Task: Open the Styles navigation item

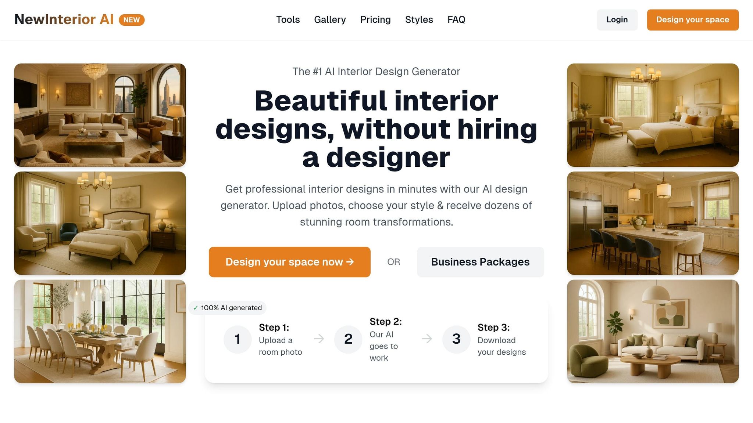Action: point(419,19)
